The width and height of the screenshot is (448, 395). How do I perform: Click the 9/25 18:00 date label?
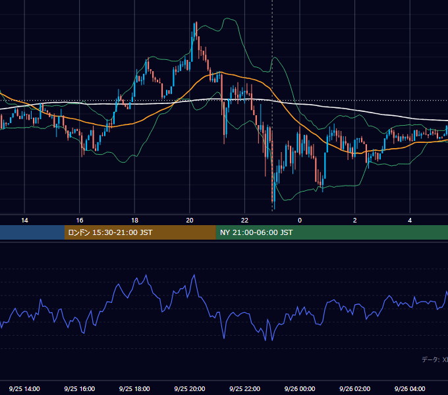pyautogui.click(x=134, y=388)
